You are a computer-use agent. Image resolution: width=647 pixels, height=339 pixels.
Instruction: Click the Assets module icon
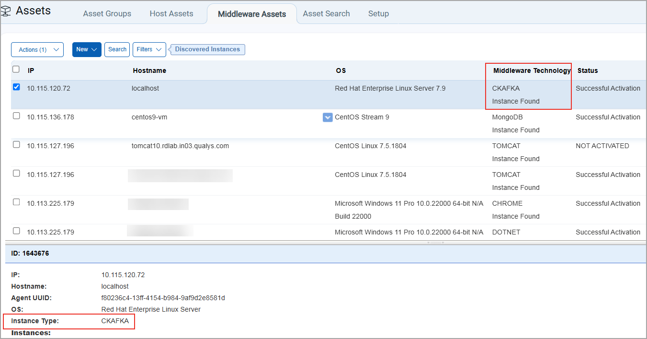7,11
